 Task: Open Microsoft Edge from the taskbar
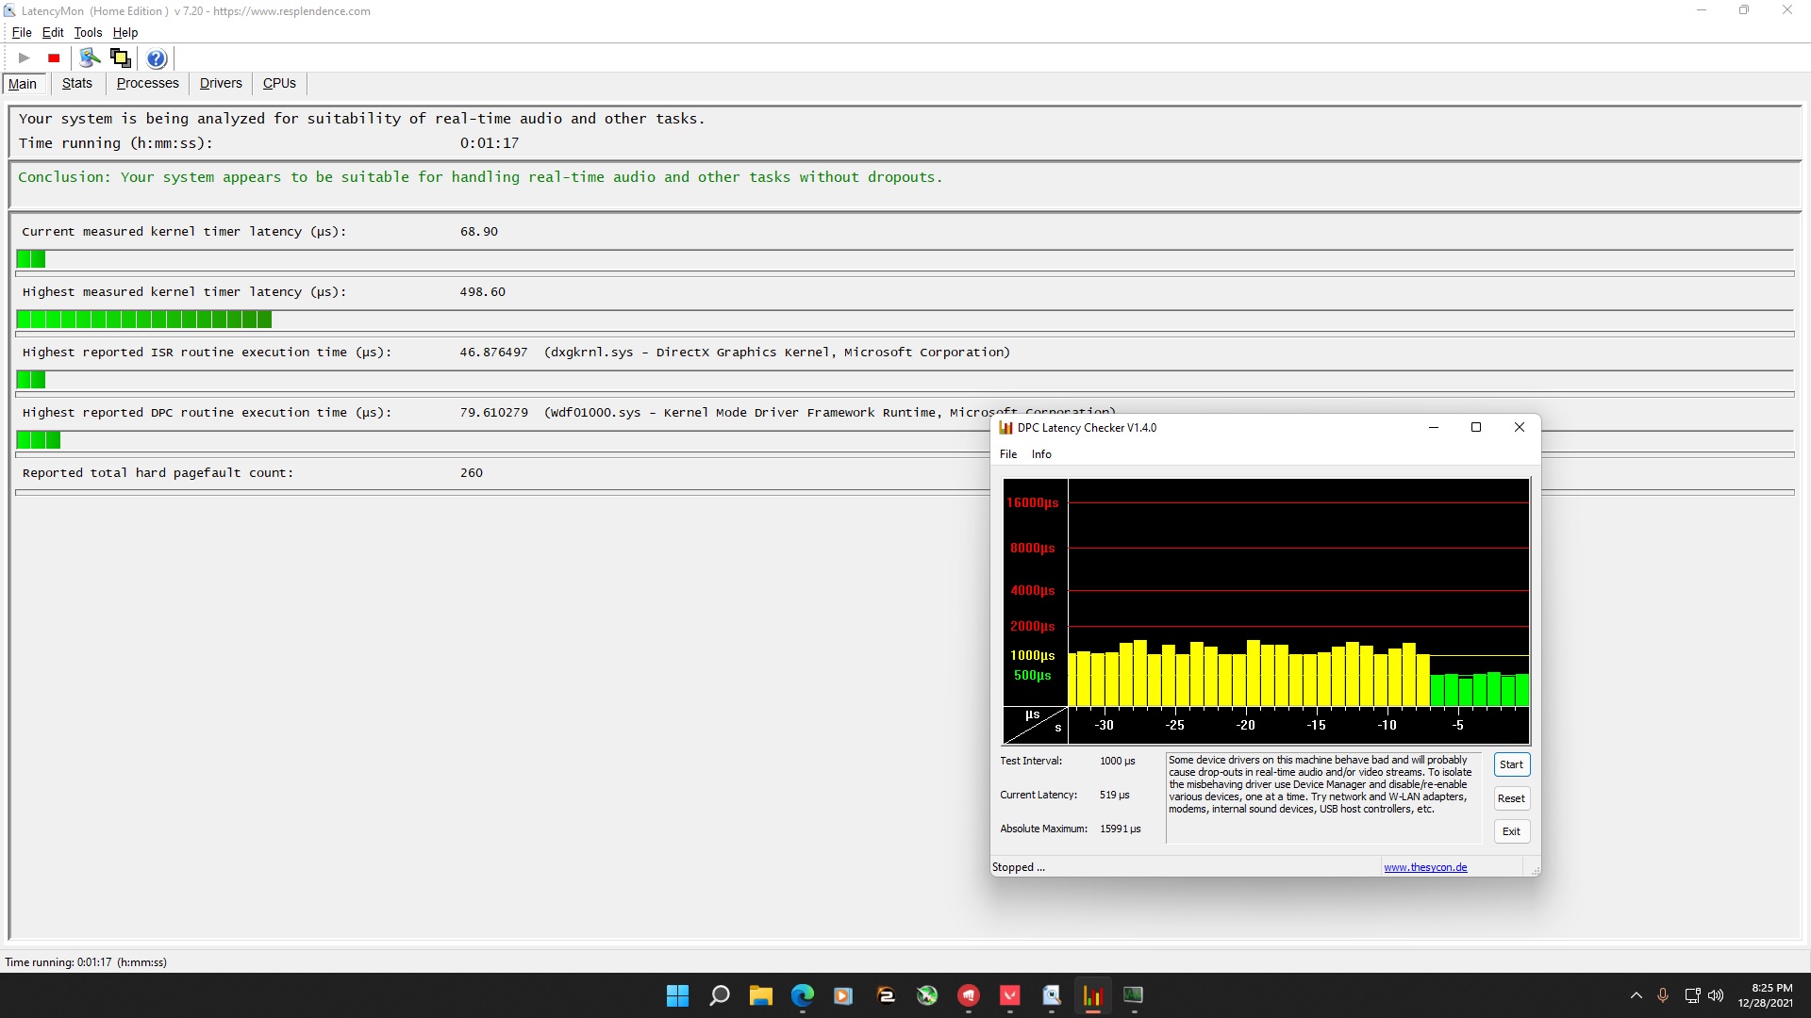pyautogui.click(x=803, y=995)
